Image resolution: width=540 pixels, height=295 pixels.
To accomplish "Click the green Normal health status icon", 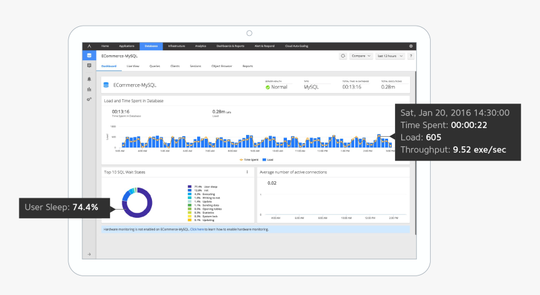I will [267, 87].
